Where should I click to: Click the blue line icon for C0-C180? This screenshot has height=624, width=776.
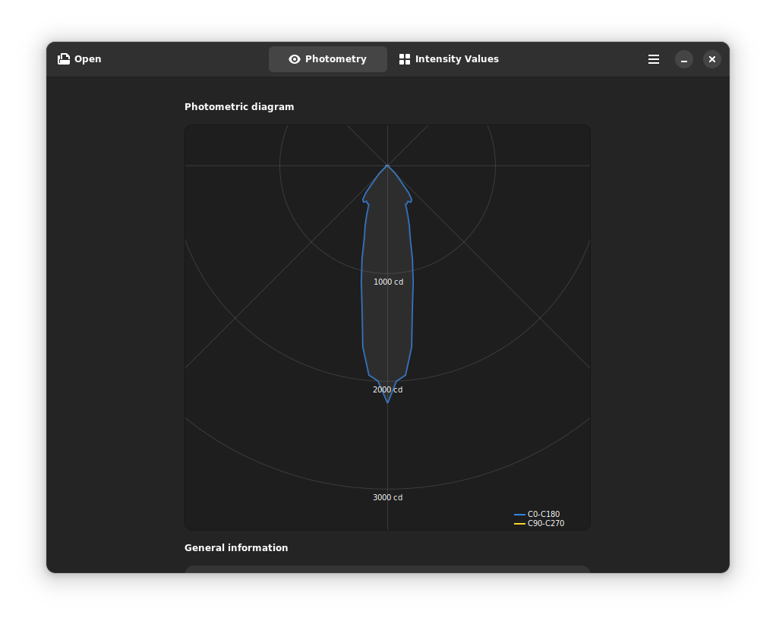pyautogui.click(x=519, y=514)
